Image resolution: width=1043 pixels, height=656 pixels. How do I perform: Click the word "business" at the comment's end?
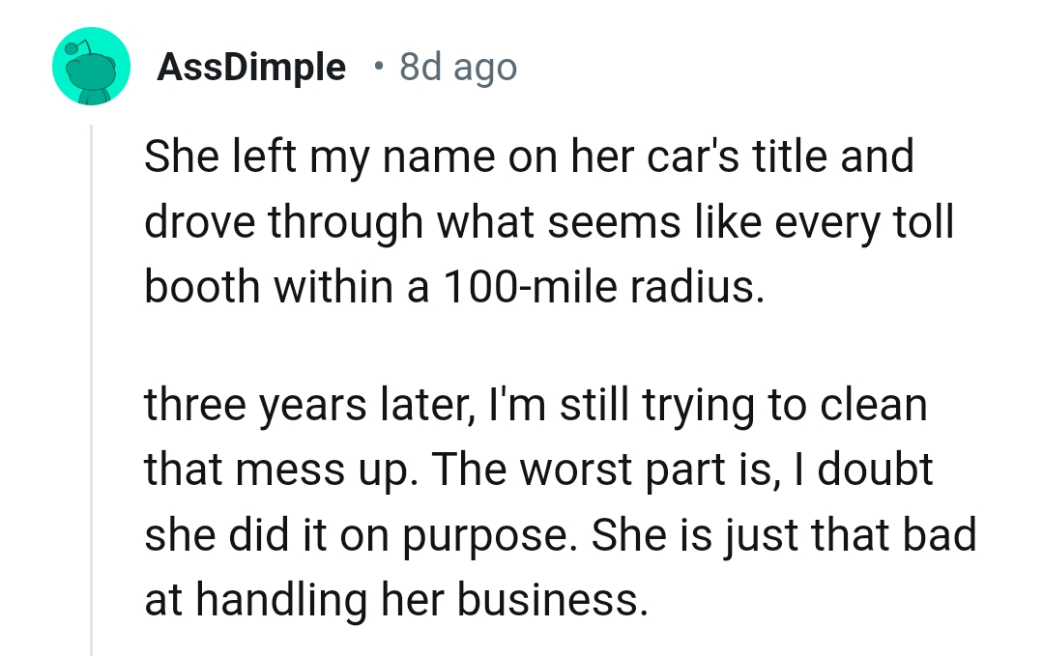click(x=546, y=600)
